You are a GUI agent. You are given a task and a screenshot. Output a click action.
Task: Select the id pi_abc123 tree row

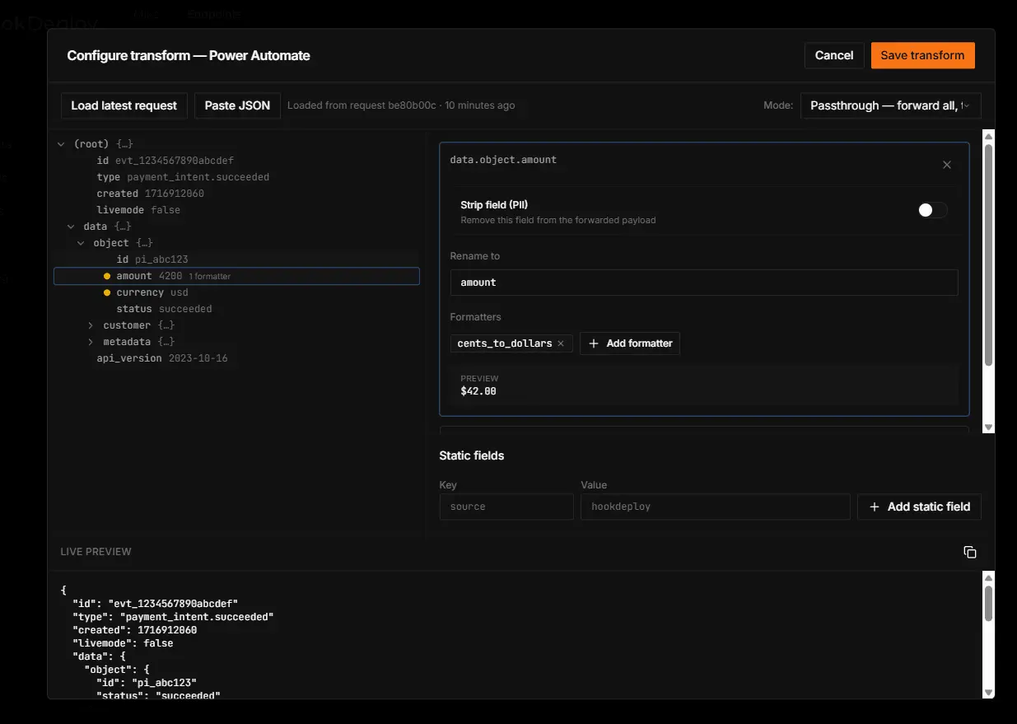(236, 259)
